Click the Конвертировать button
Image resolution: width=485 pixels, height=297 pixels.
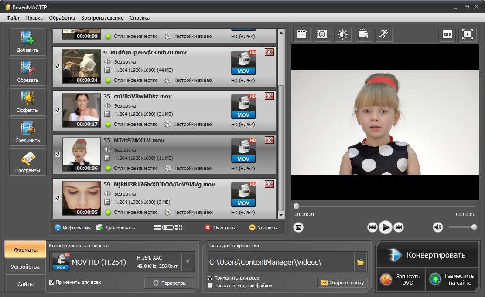click(427, 255)
